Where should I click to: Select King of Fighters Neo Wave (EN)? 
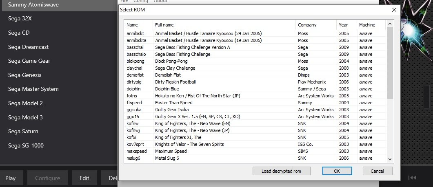[x=255, y=123]
